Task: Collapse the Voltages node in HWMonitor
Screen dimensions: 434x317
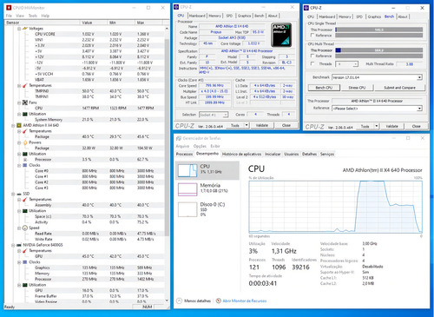Action: [19, 29]
